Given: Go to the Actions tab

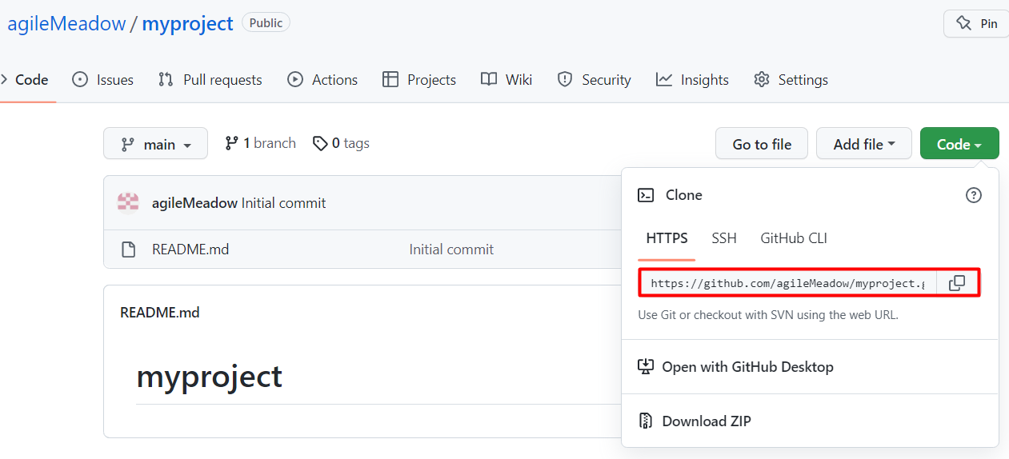Looking at the screenshot, I should tap(322, 80).
